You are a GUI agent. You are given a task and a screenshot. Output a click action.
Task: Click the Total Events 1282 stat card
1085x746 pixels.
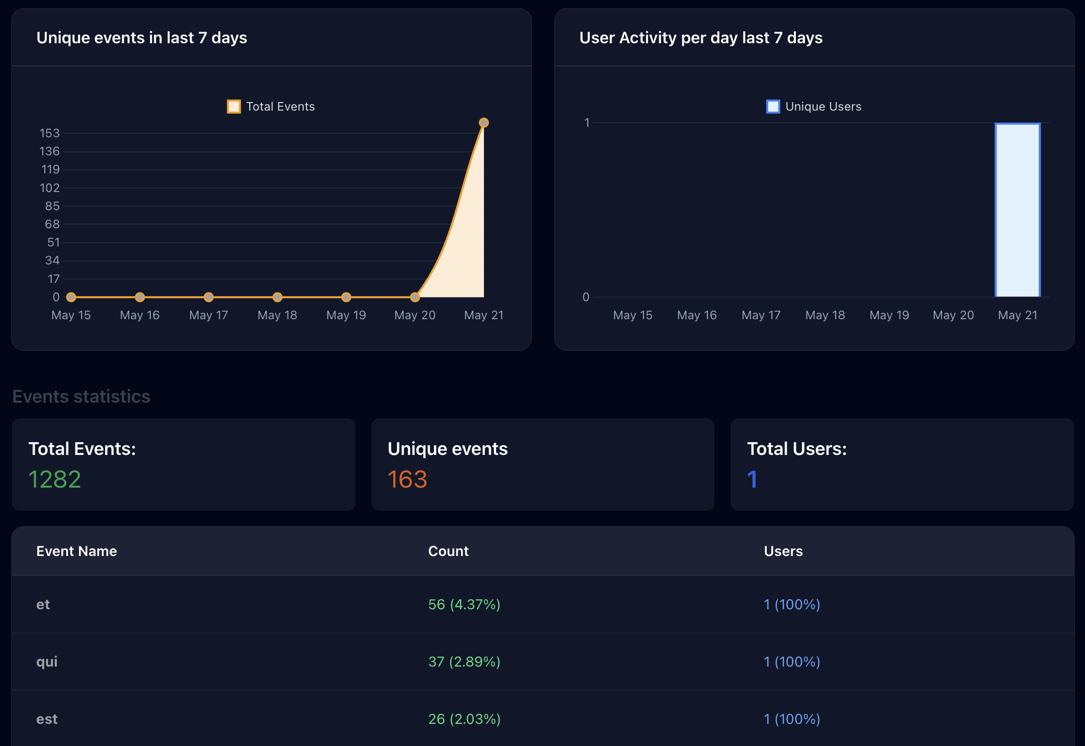(184, 464)
